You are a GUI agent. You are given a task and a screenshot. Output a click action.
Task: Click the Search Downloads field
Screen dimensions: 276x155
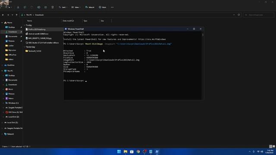pyautogui.click(x=258, y=15)
